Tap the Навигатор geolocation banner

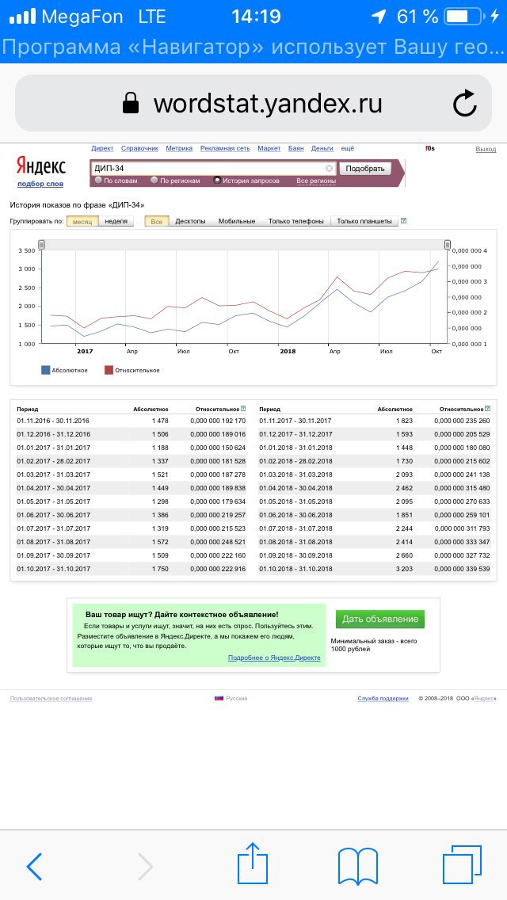click(253, 48)
